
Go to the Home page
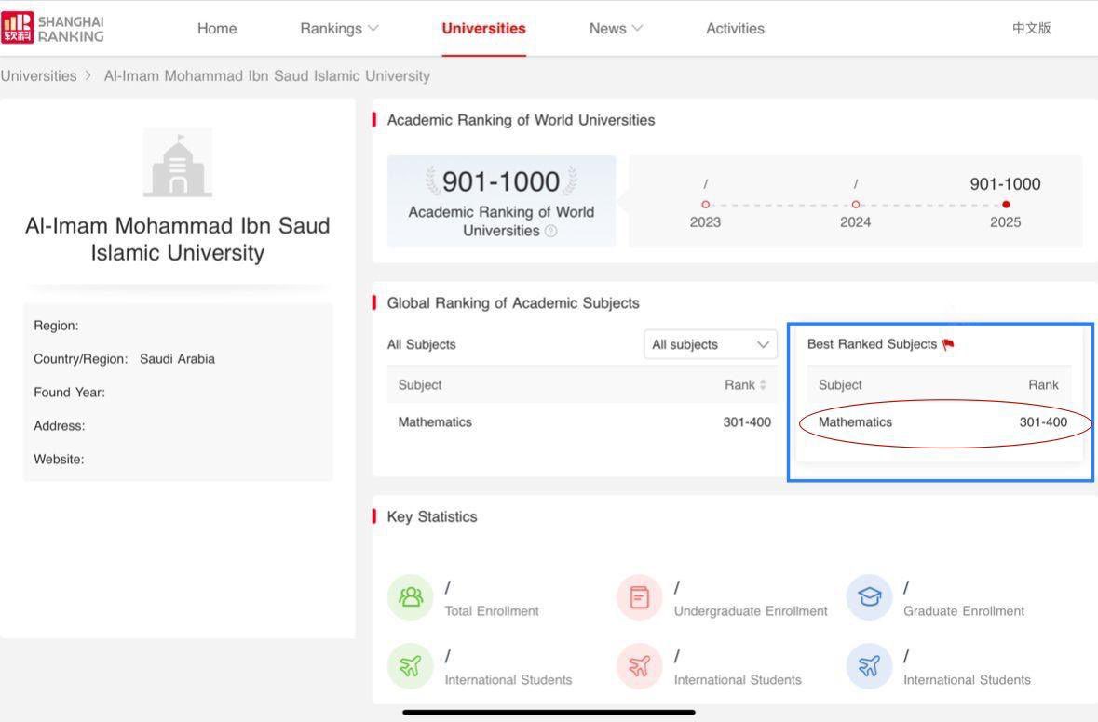pyautogui.click(x=217, y=28)
